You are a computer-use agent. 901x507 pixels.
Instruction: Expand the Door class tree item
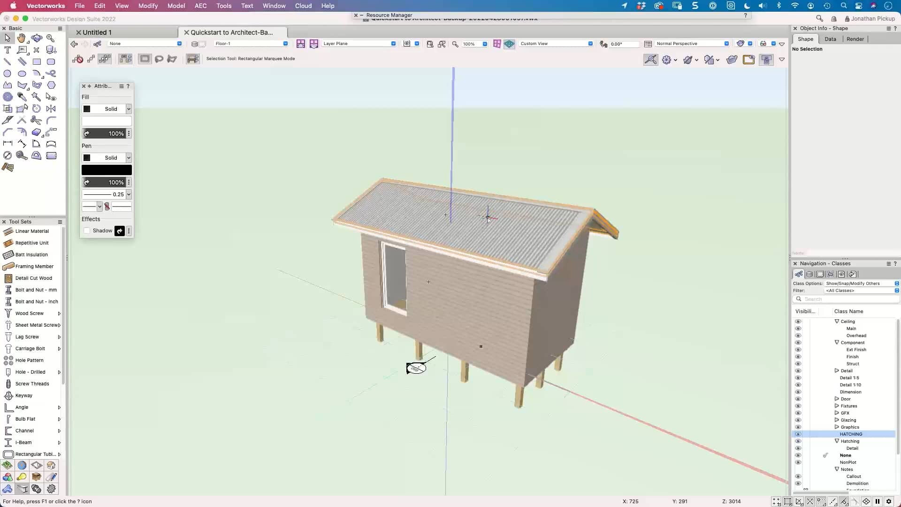pos(837,399)
